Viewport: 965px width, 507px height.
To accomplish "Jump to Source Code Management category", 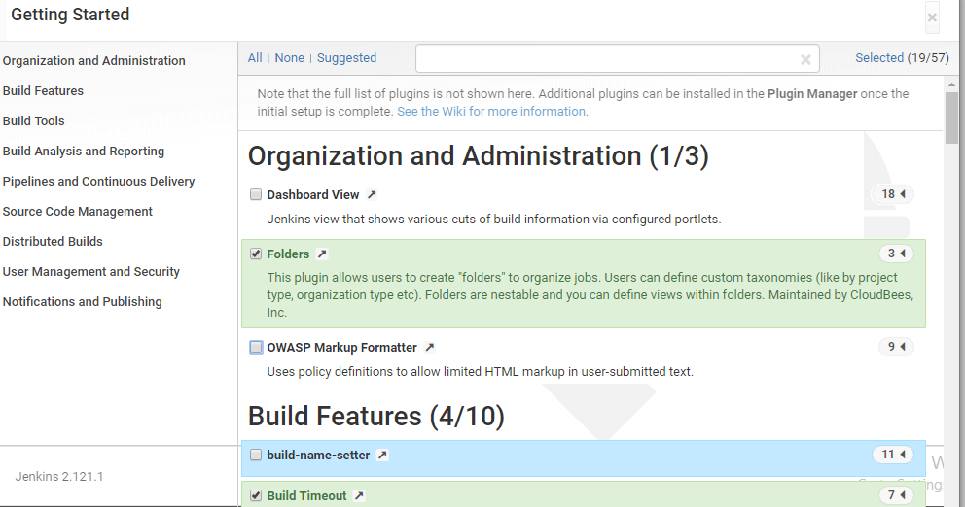I will point(78,212).
